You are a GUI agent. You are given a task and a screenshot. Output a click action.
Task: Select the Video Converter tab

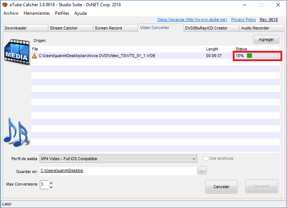(161, 28)
